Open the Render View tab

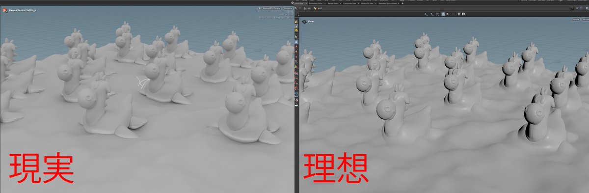coord(332,3)
